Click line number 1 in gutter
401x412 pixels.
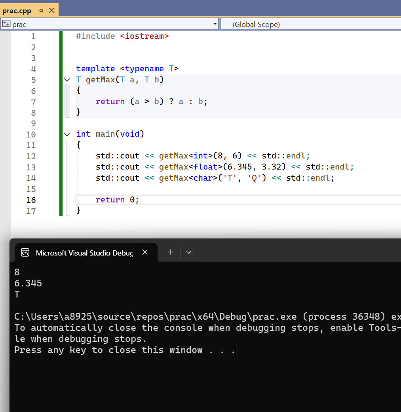33,36
